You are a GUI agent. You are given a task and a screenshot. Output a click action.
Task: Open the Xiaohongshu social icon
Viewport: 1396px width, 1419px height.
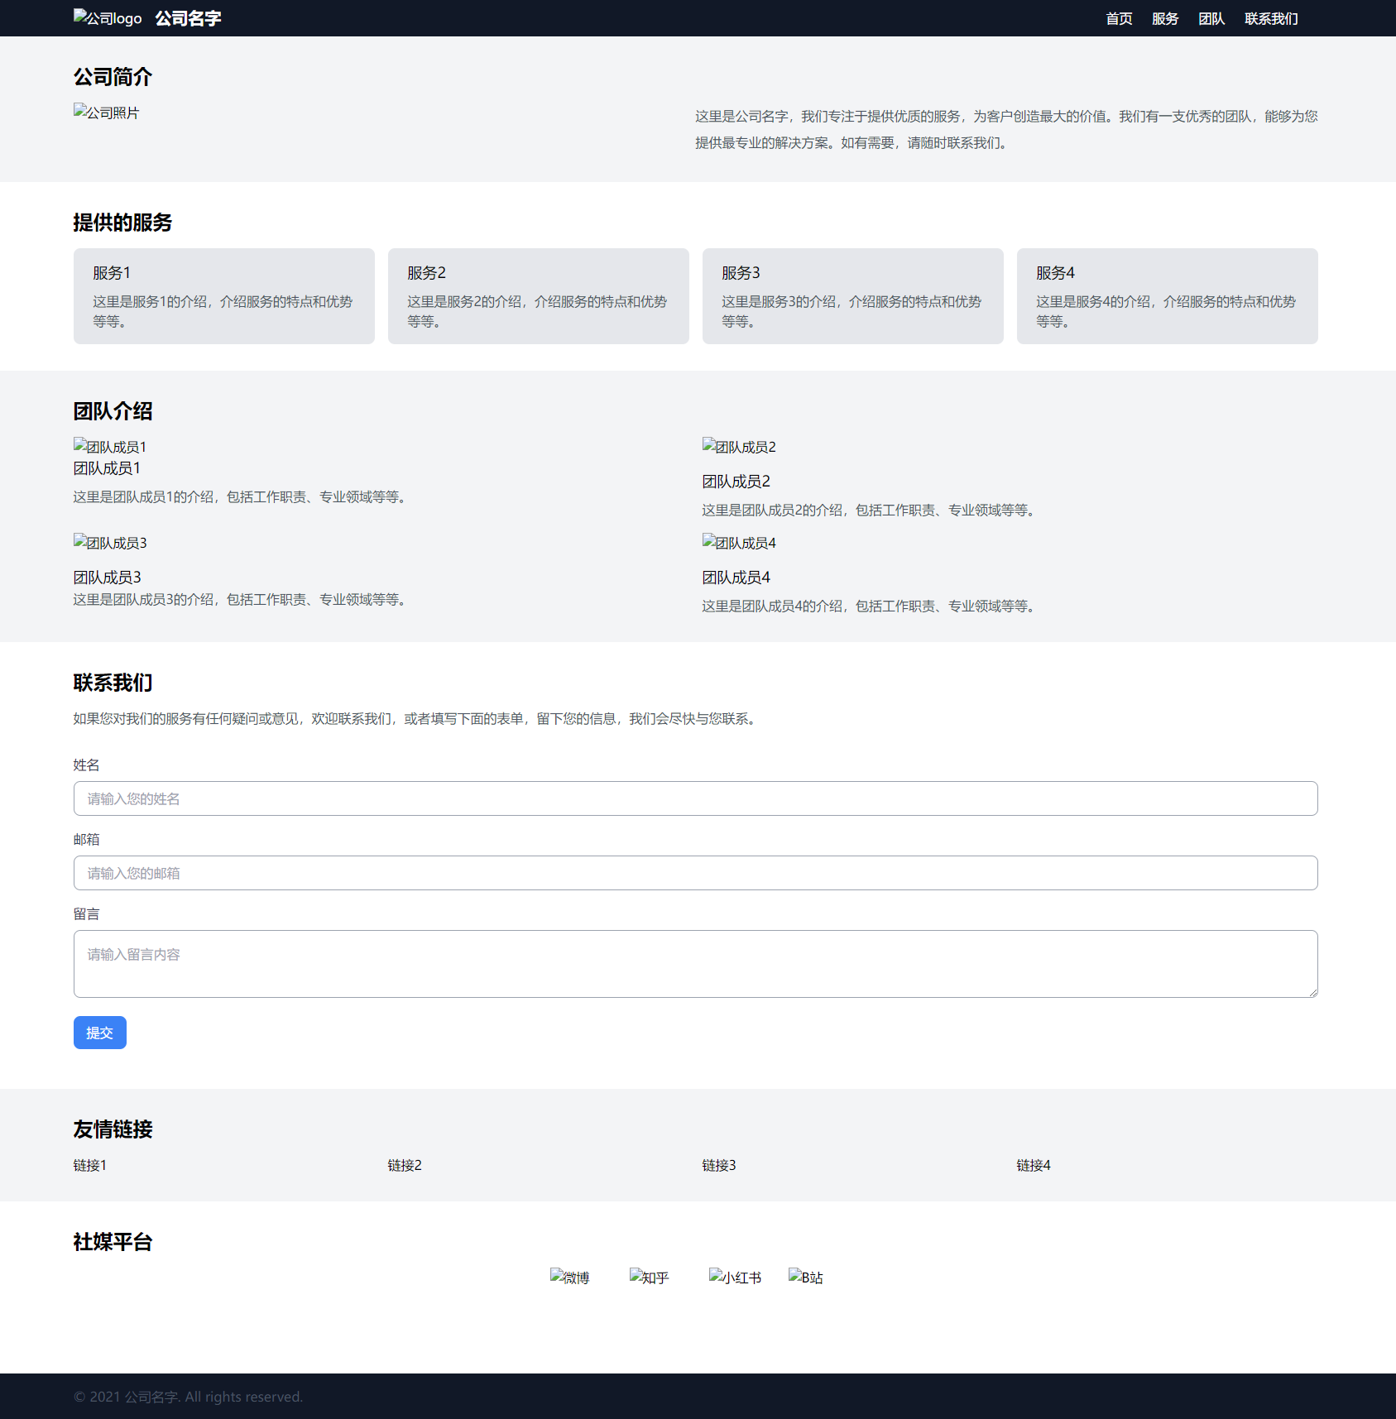pos(735,1277)
